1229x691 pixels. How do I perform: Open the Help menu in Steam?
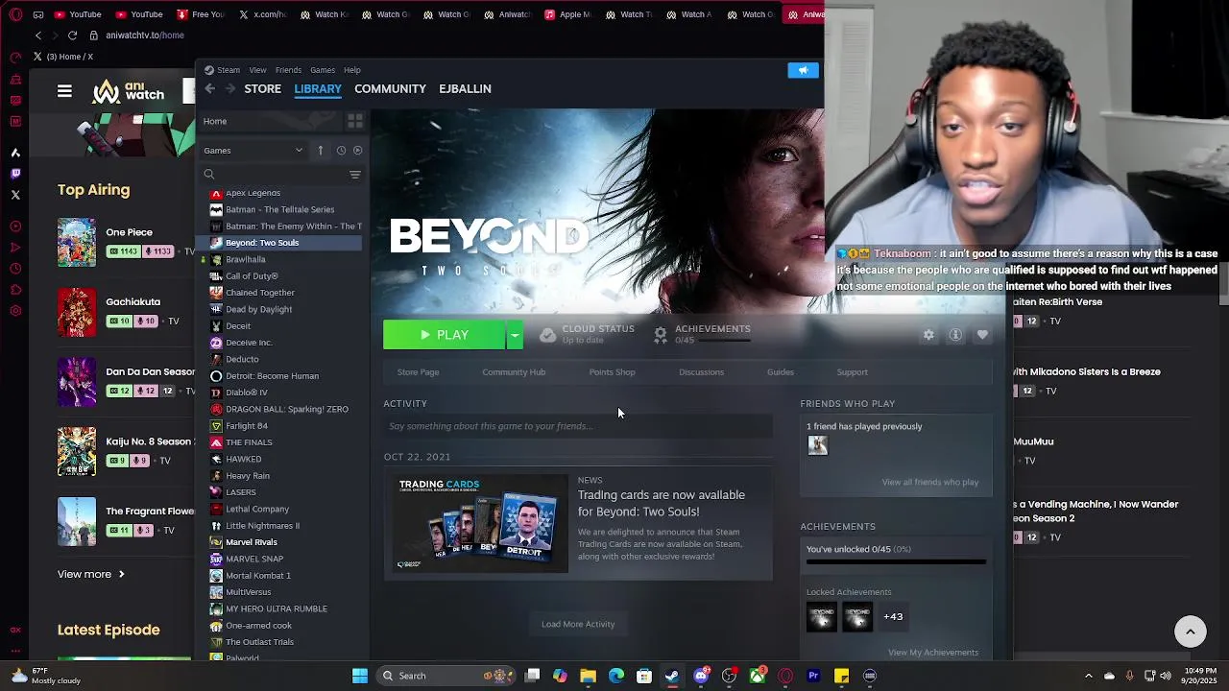[x=352, y=70]
